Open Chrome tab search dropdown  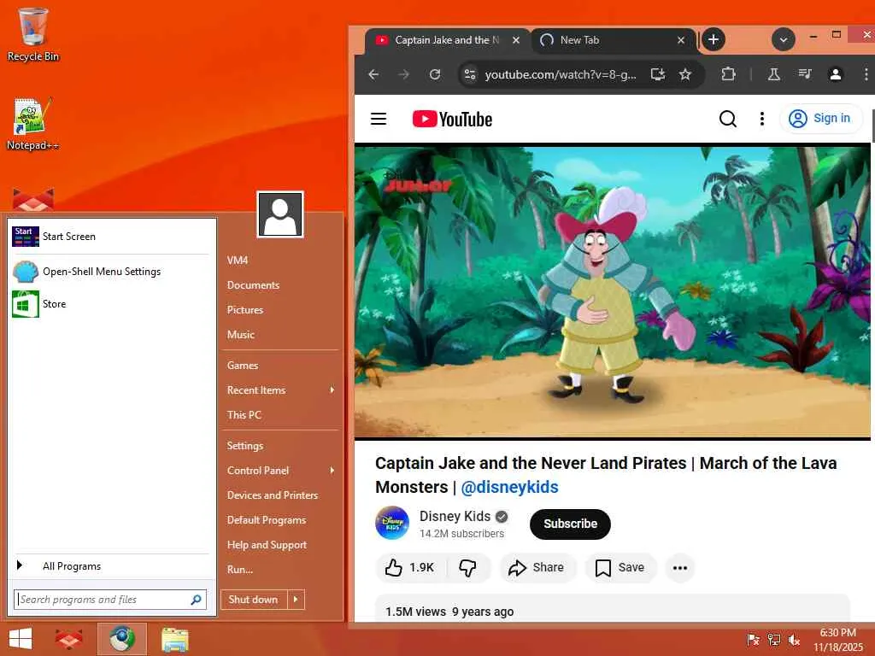click(784, 39)
